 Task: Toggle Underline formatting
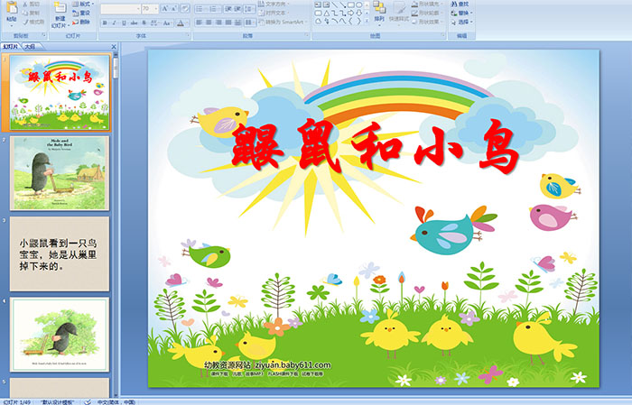124,23
